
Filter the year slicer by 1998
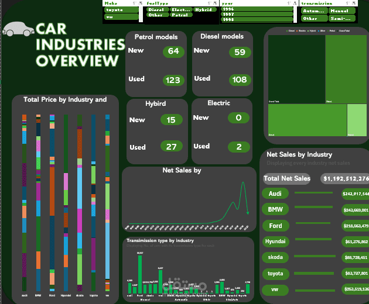[x=257, y=19]
